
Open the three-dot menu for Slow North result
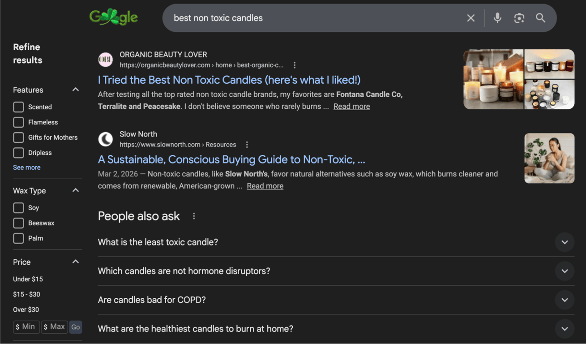click(x=247, y=144)
